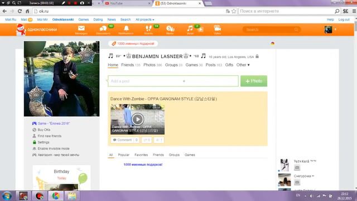This screenshot has width=357, height=201.
Task: Click the 1000 именных подарков banner button
Action: 133,44
